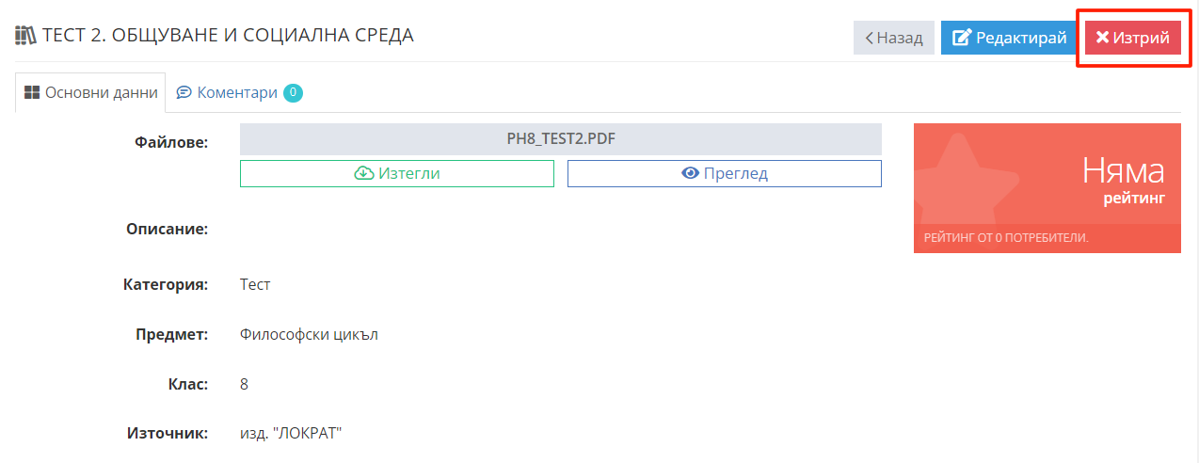The width and height of the screenshot is (1199, 463).
Task: Click the back chevron in Назад button
Action: click(x=870, y=39)
